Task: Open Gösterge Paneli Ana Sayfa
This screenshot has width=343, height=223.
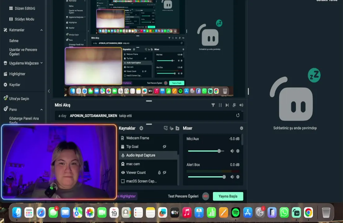Action: pos(24,120)
